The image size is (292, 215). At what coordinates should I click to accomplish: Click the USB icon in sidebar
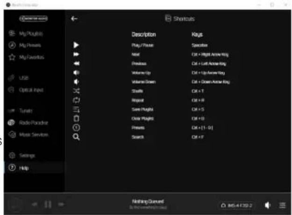pos(11,78)
